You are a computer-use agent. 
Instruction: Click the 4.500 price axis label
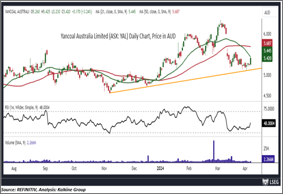tap(268, 96)
